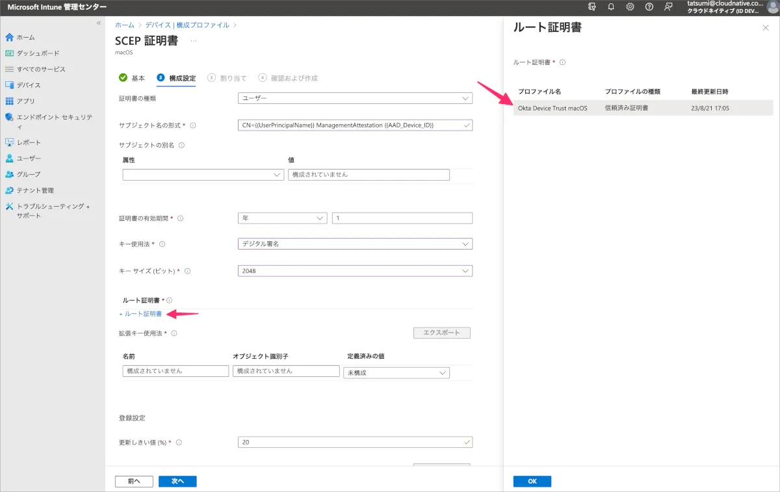Click the + ルート証明書 link
780x492 pixels.
click(140, 314)
